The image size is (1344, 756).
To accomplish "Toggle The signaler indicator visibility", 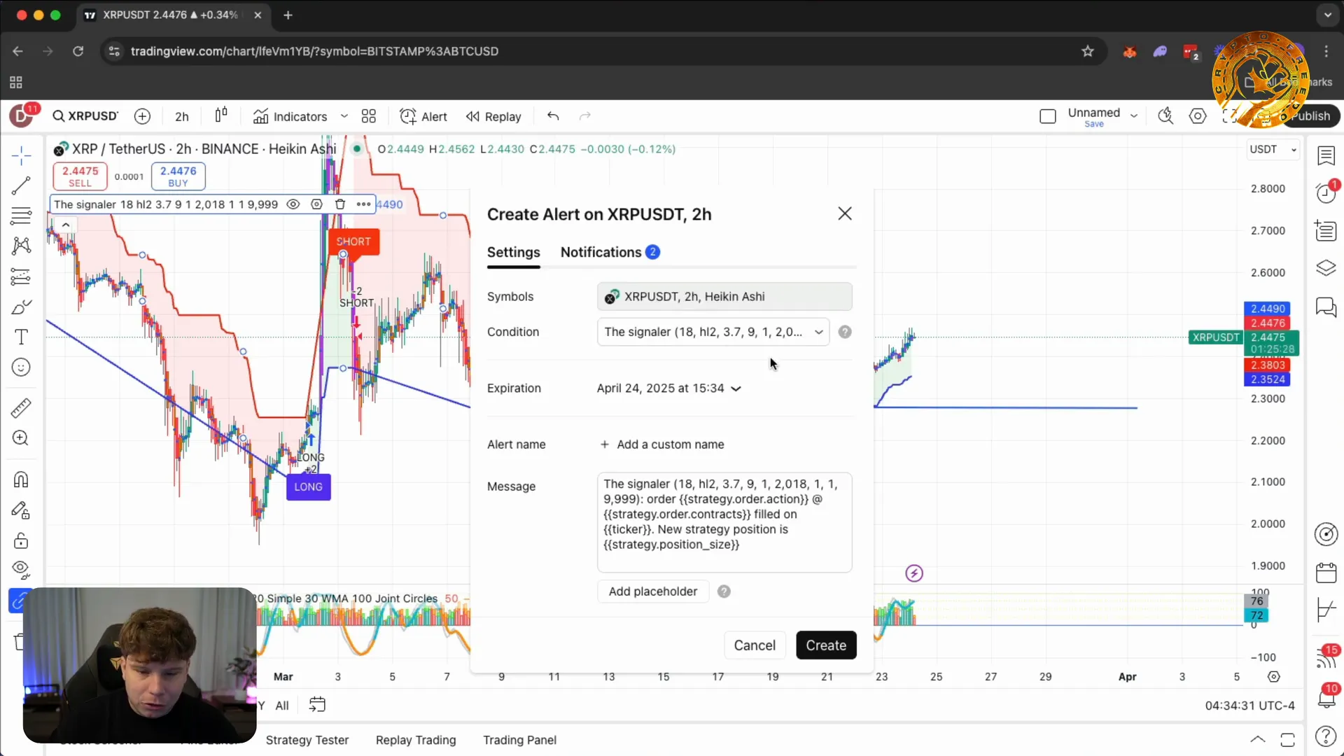I will point(293,204).
